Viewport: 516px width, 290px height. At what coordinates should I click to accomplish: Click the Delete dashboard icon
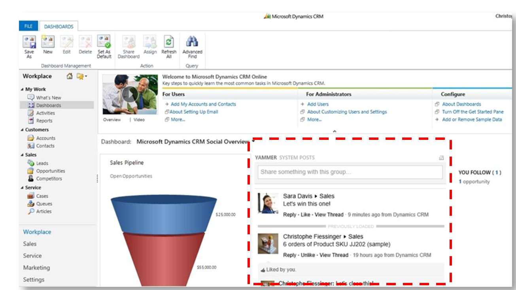pos(85,41)
